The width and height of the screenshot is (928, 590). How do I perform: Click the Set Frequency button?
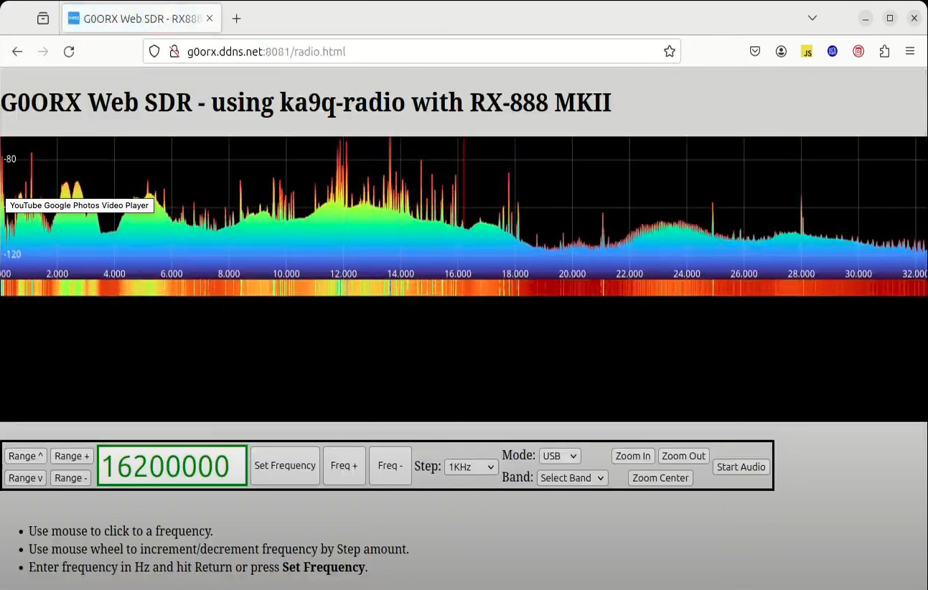coord(285,466)
